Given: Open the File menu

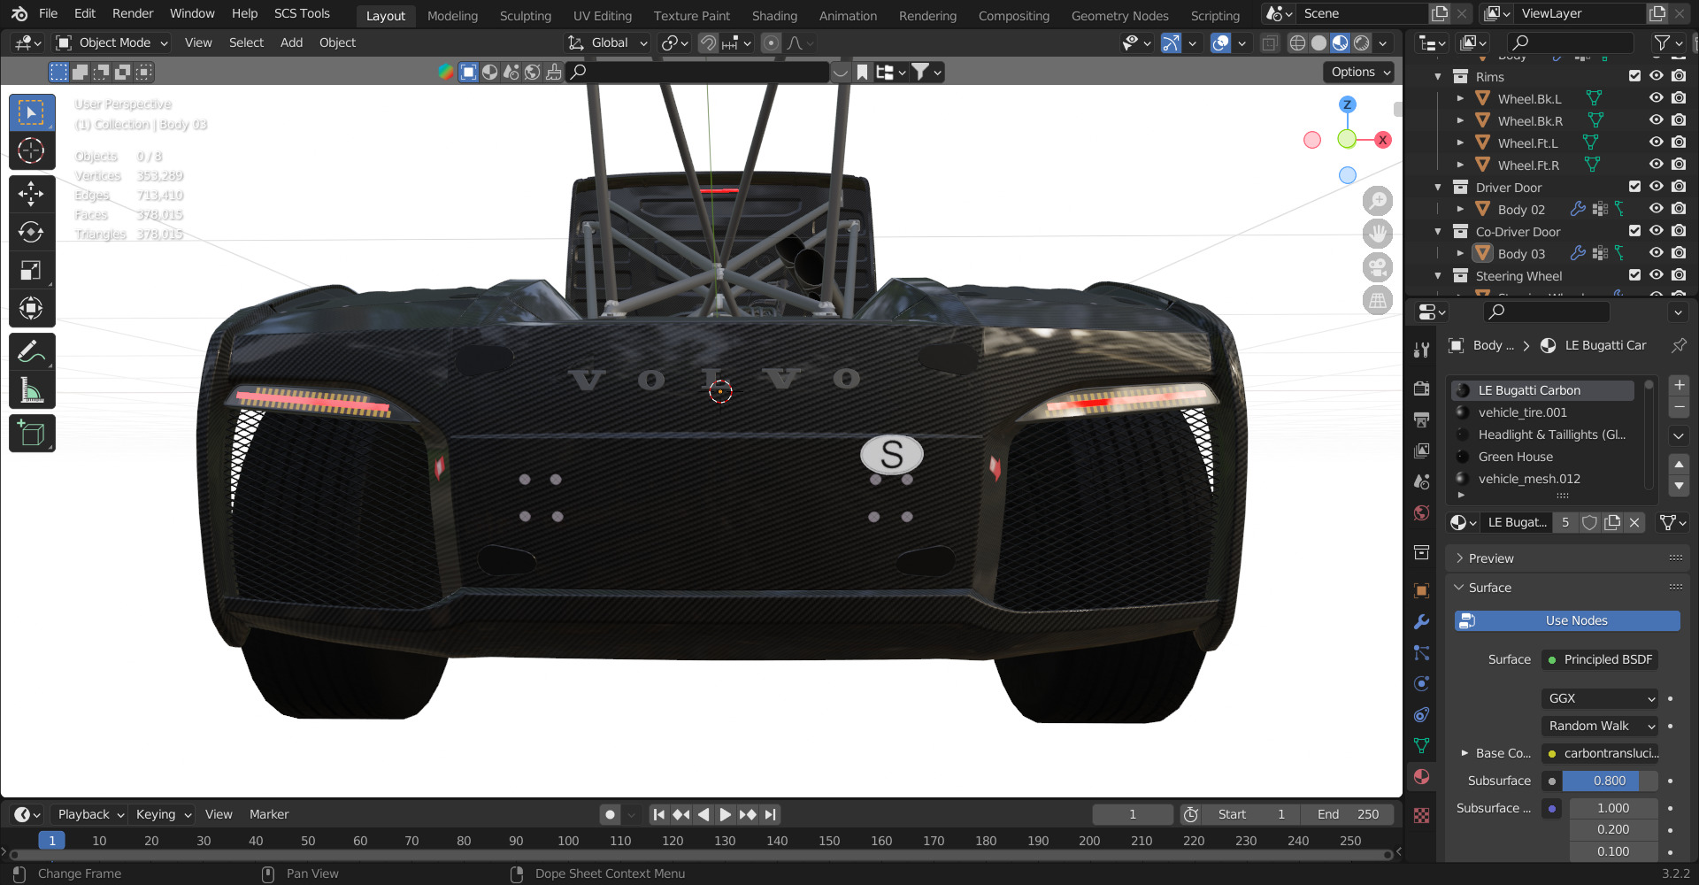Looking at the screenshot, I should tap(49, 13).
